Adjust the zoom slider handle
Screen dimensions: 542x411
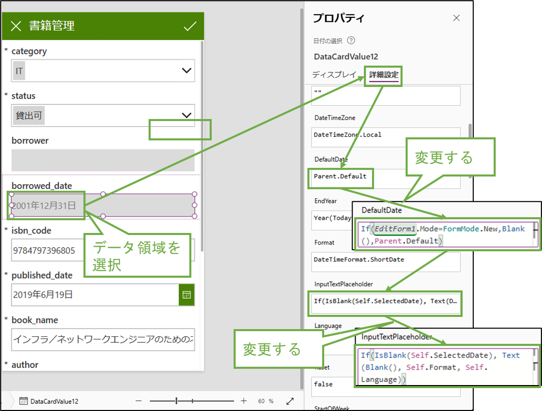pos(176,401)
